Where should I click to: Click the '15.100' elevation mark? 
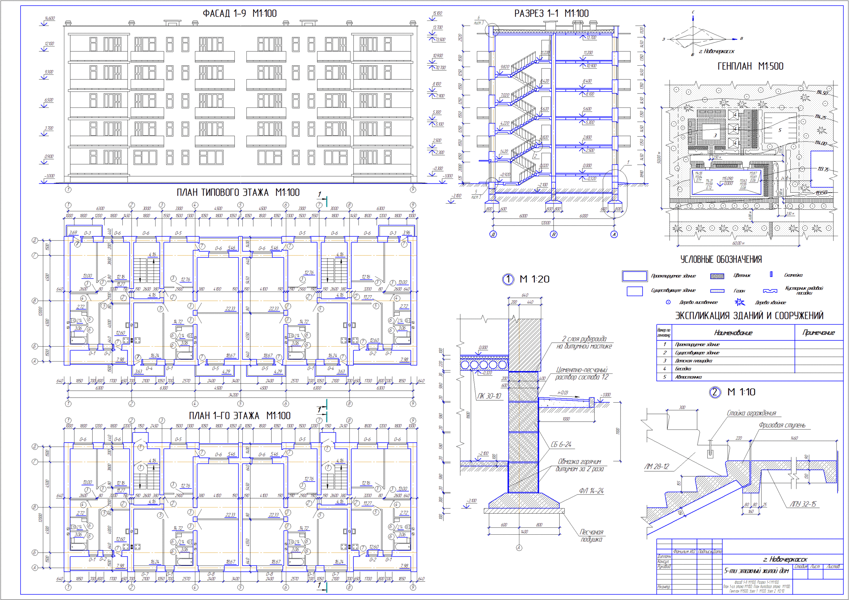click(x=437, y=13)
